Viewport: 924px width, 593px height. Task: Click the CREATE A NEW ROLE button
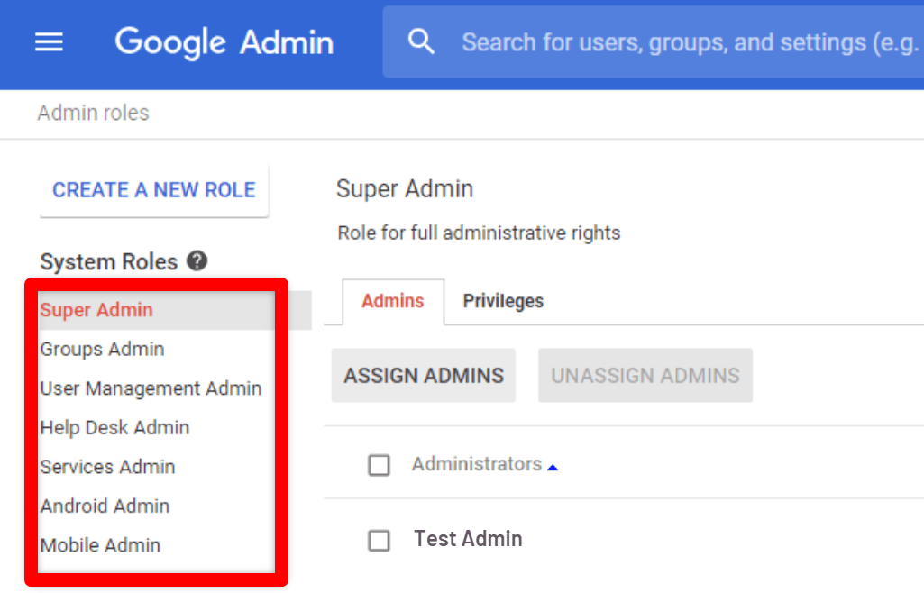tap(153, 190)
